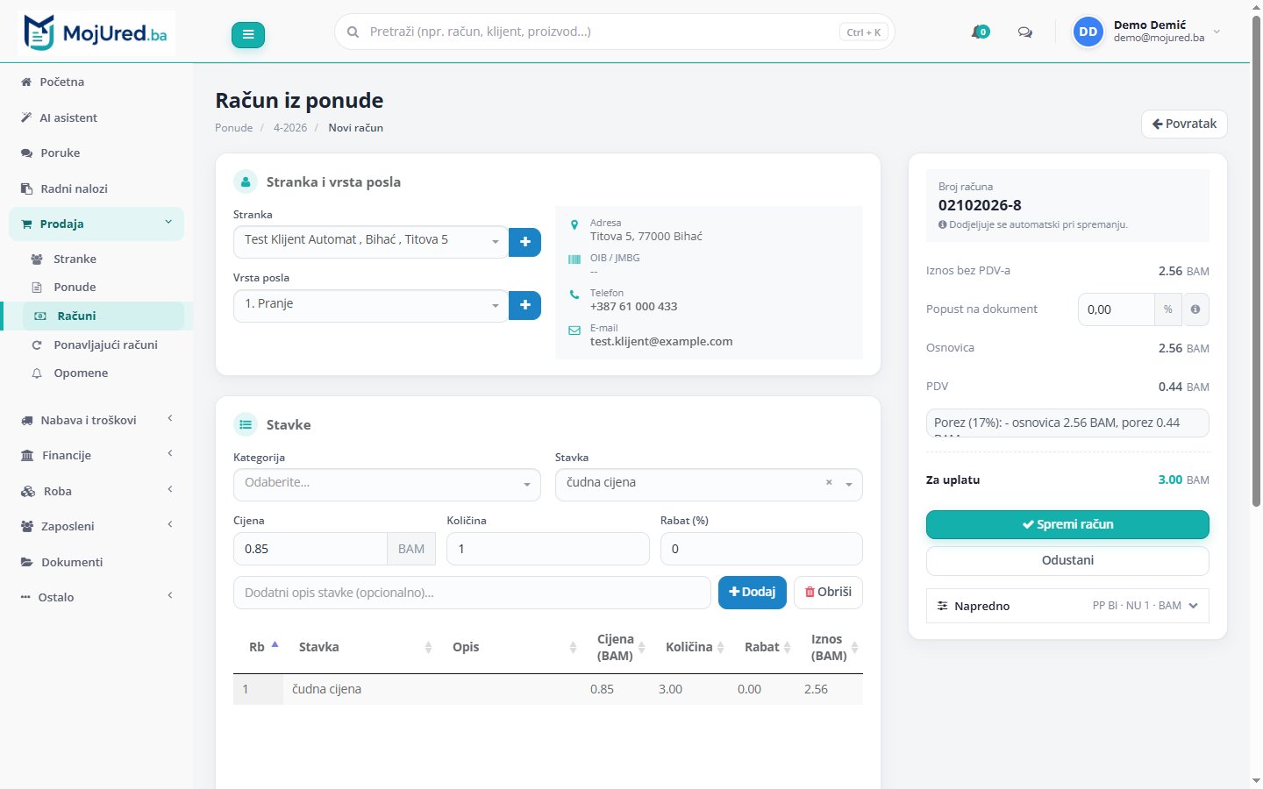
Task: Click Ponude breadcrumb link
Action: point(233,128)
